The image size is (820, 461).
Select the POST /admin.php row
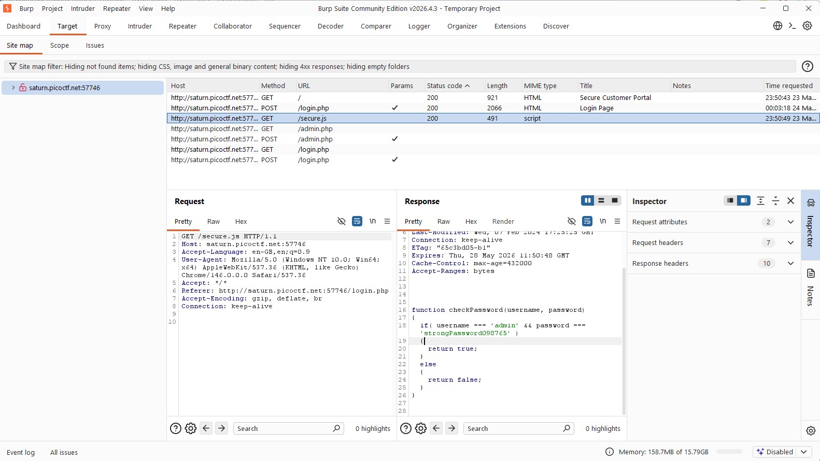[492, 139]
